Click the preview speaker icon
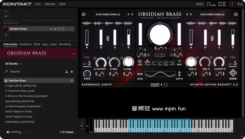Viewport: 245px width, 139px height. point(8,132)
